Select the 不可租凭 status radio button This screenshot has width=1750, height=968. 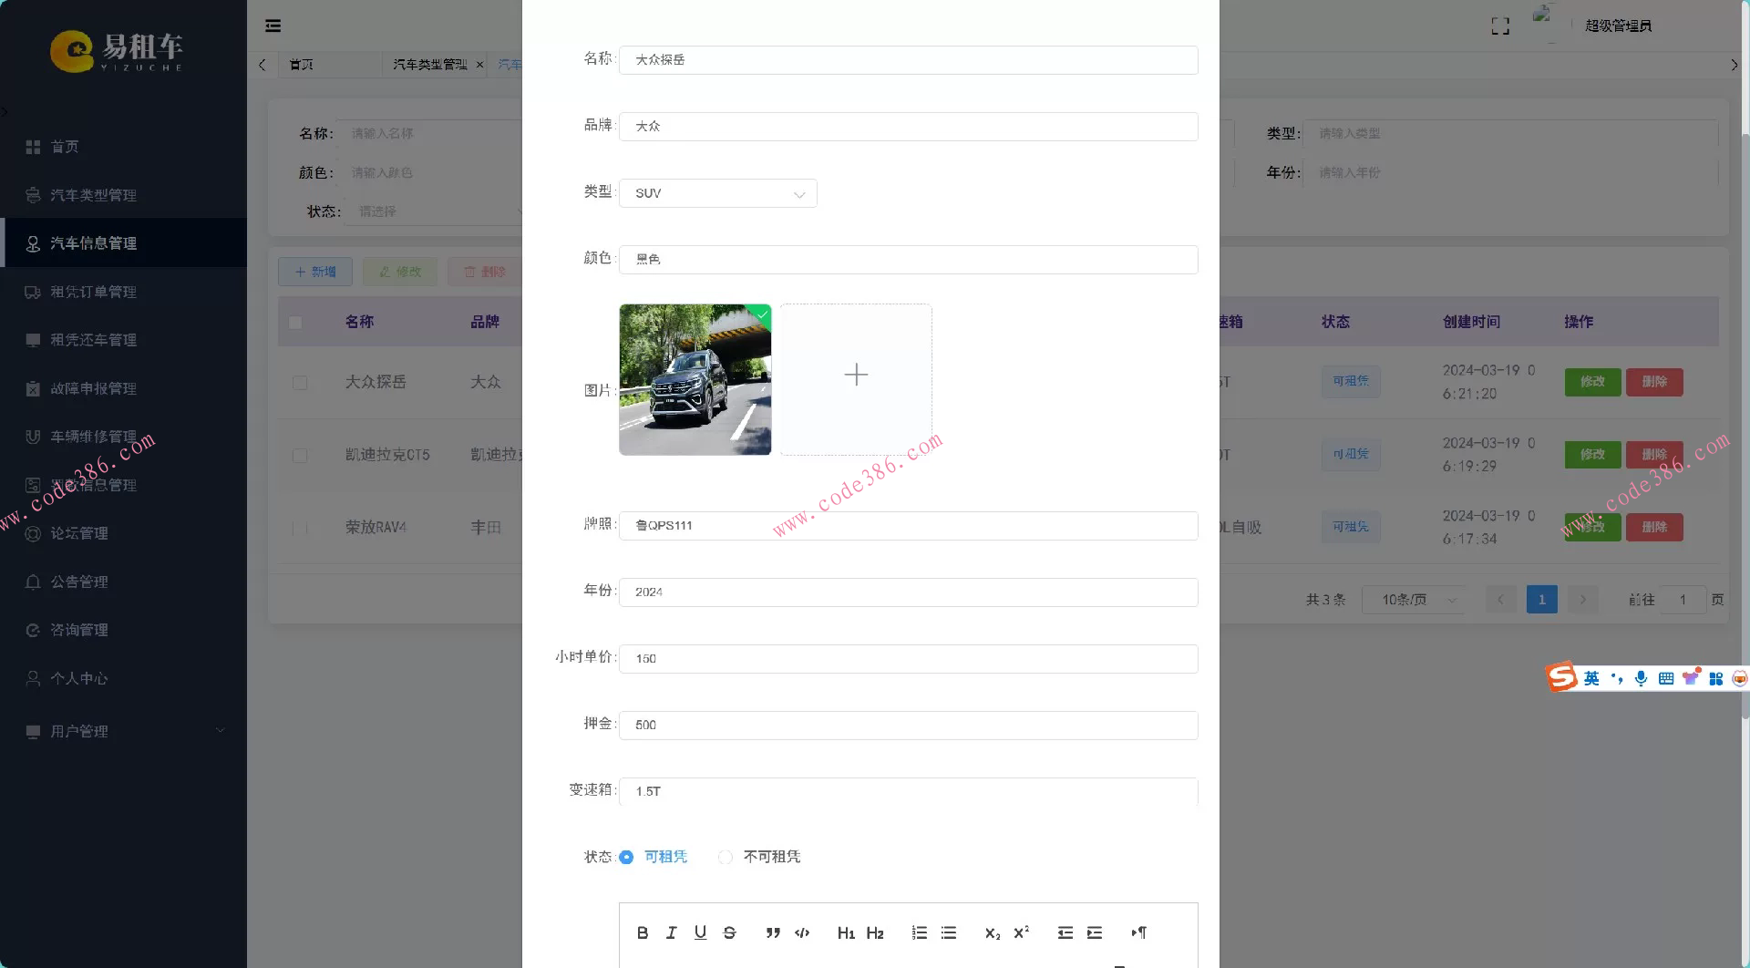tap(726, 857)
